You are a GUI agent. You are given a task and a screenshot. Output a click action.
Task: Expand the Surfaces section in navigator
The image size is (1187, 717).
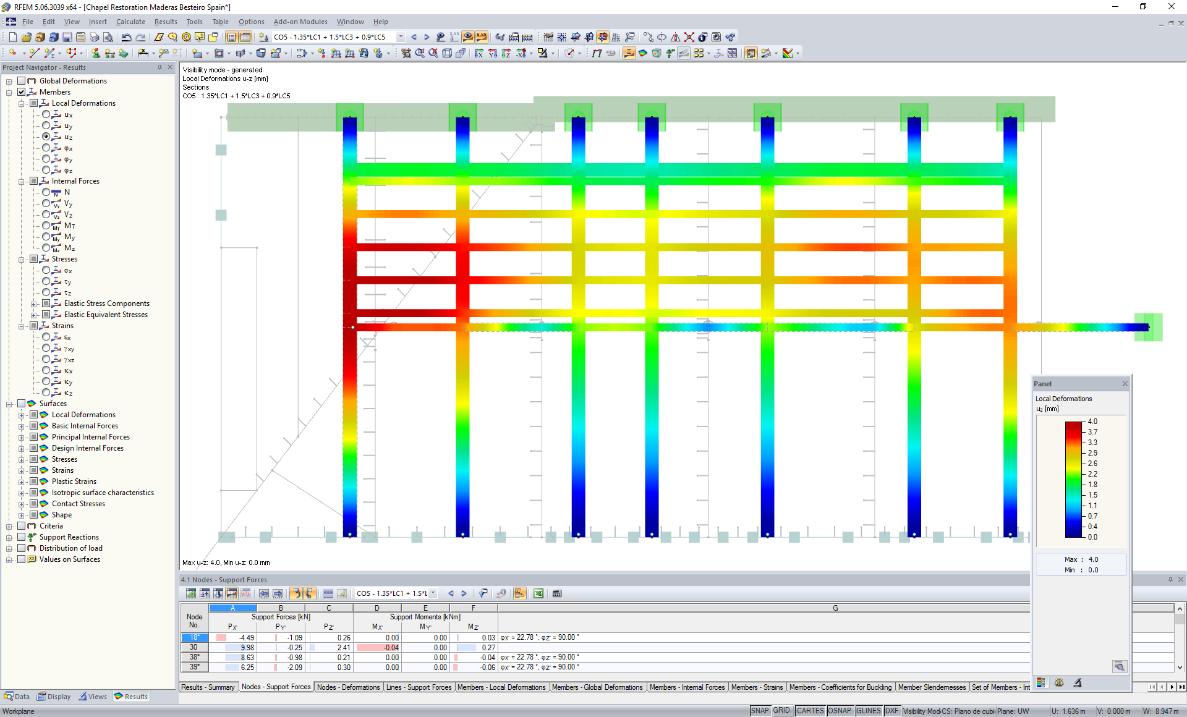click(9, 402)
